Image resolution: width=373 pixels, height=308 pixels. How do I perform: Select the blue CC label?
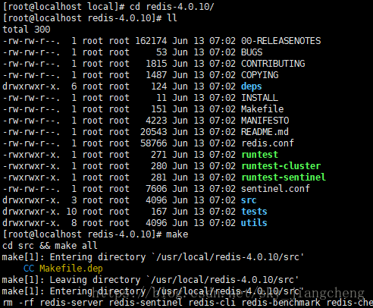(29, 269)
